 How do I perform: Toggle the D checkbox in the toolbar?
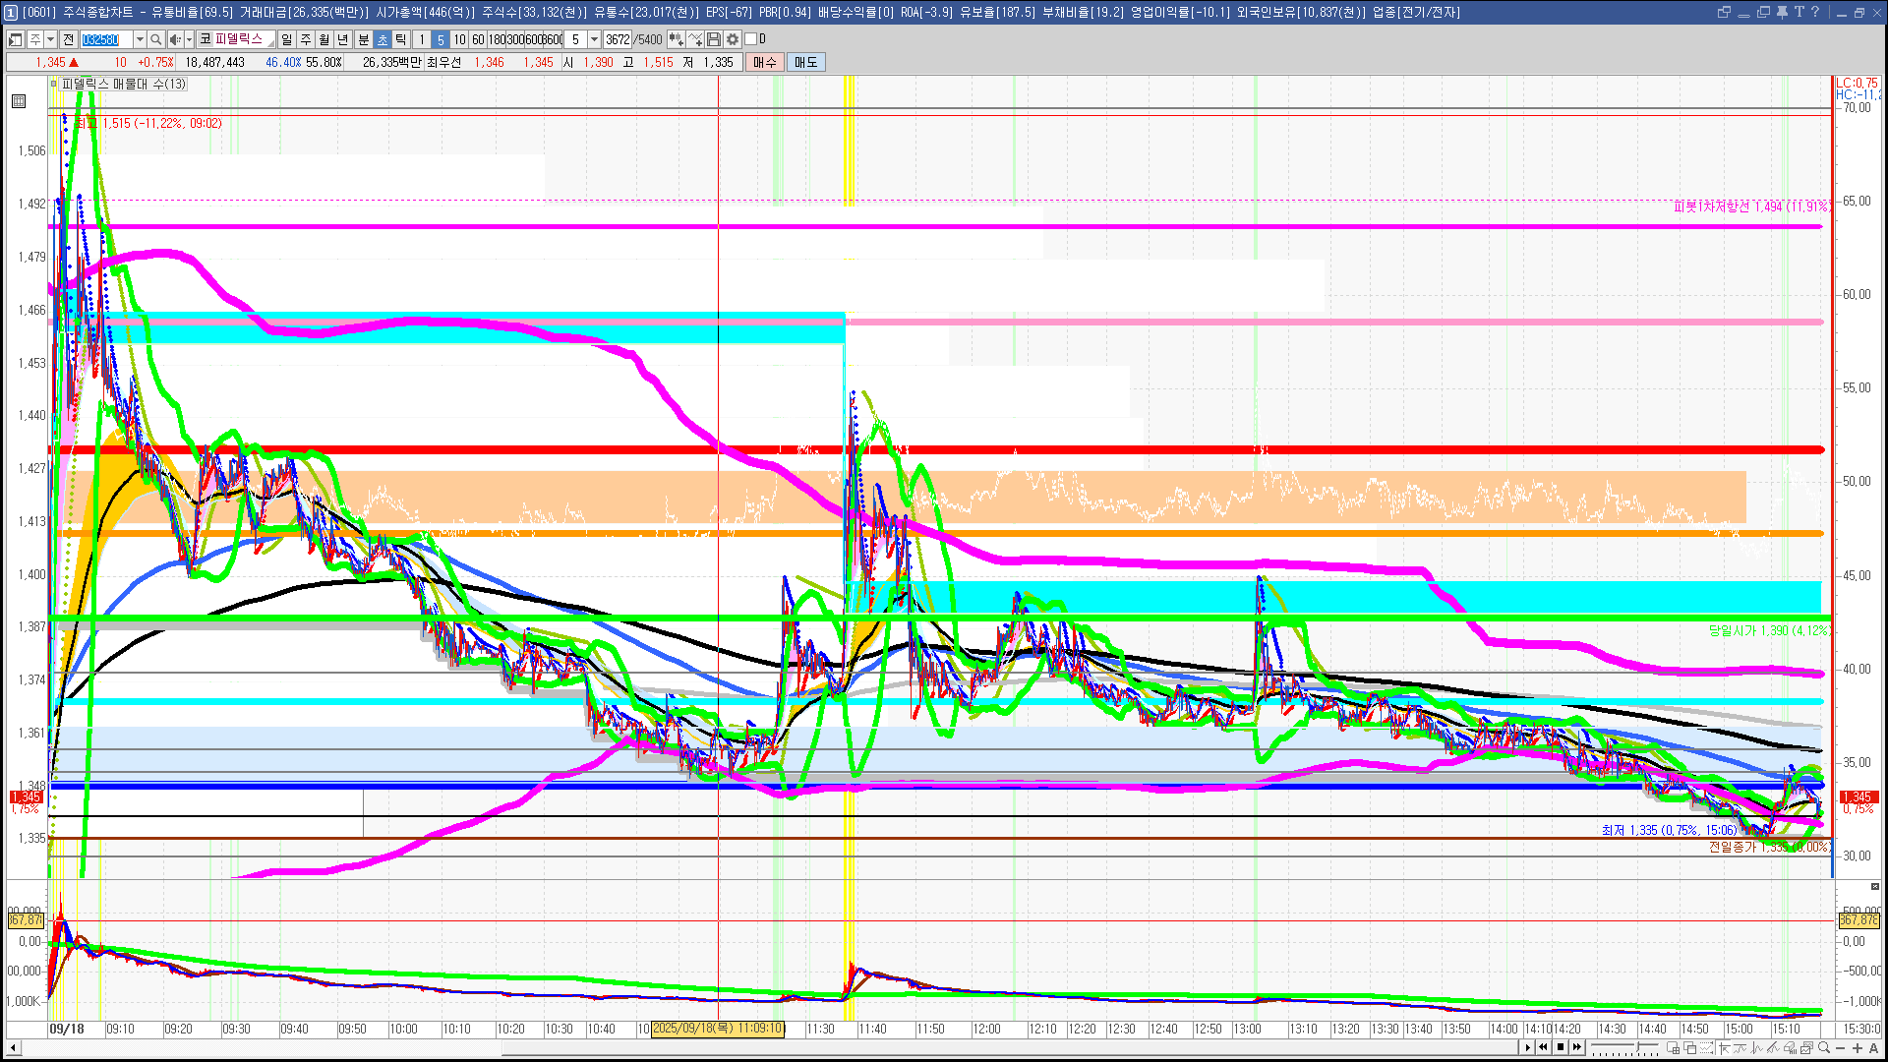pyautogui.click(x=751, y=39)
